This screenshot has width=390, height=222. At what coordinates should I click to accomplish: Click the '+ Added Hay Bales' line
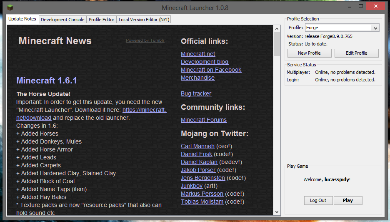(41, 197)
